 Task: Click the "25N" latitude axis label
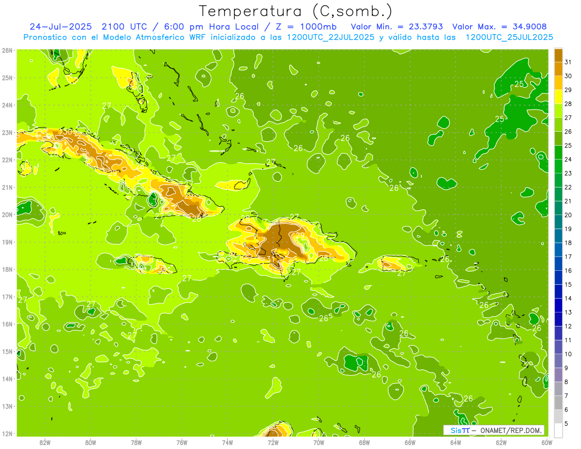(7, 77)
